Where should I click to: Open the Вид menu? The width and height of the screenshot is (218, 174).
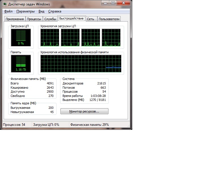click(41, 11)
